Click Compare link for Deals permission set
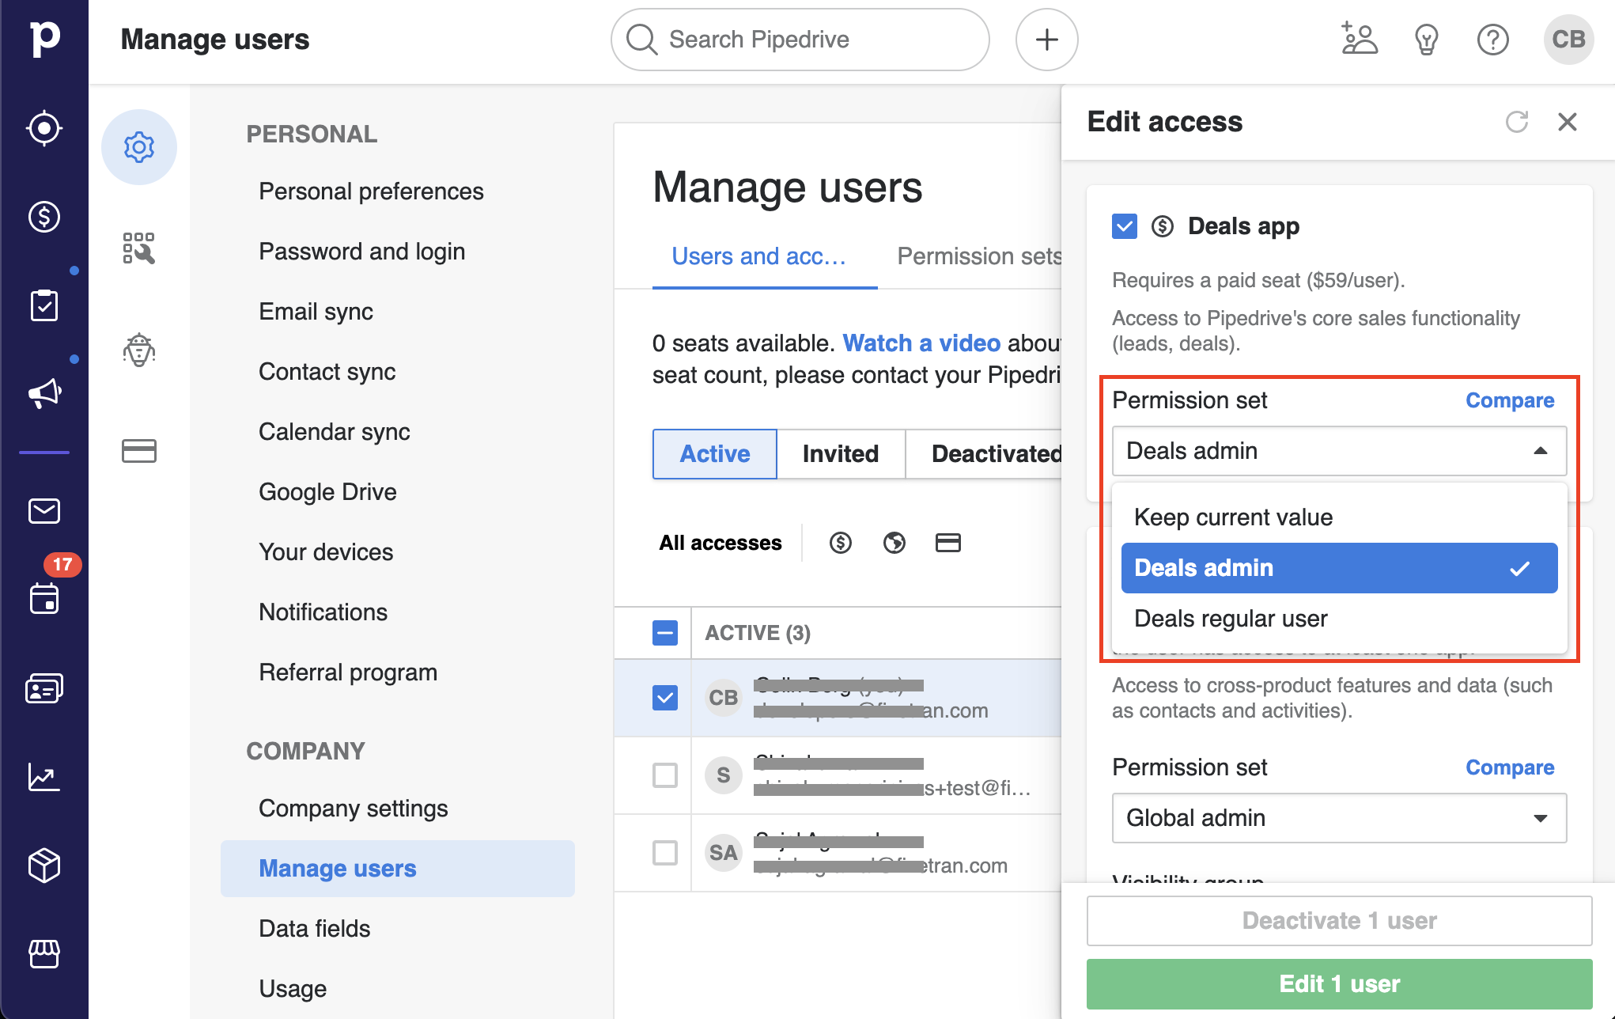This screenshot has height=1019, width=1615. [x=1510, y=400]
